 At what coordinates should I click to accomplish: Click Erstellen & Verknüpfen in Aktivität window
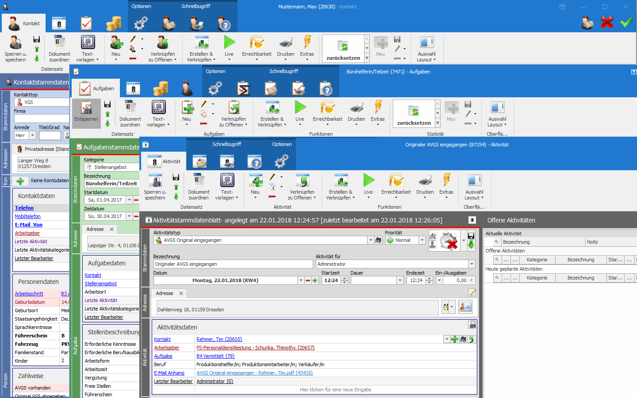341,187
